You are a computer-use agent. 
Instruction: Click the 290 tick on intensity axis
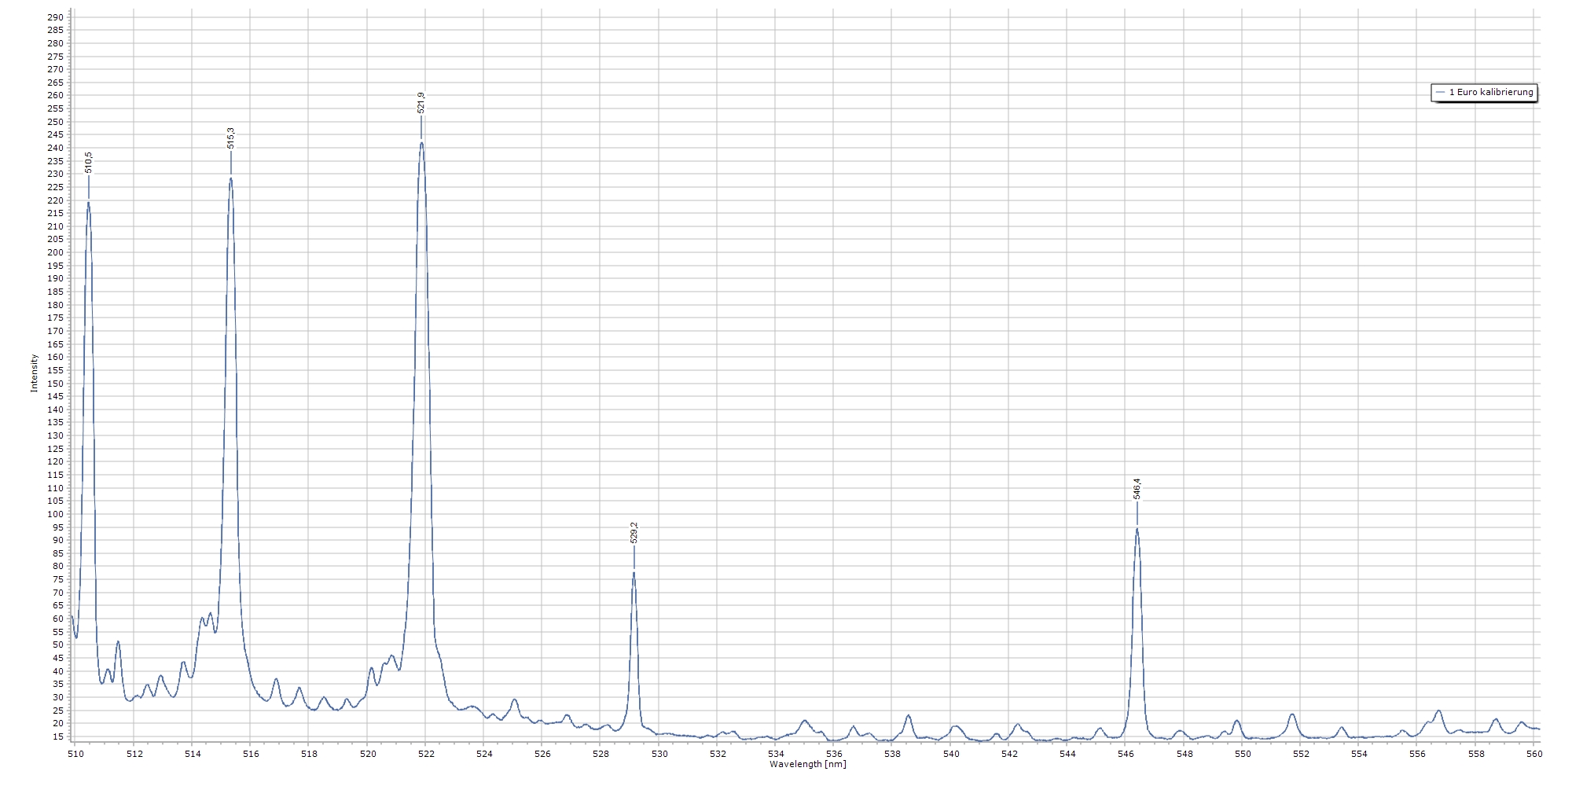pos(55,17)
